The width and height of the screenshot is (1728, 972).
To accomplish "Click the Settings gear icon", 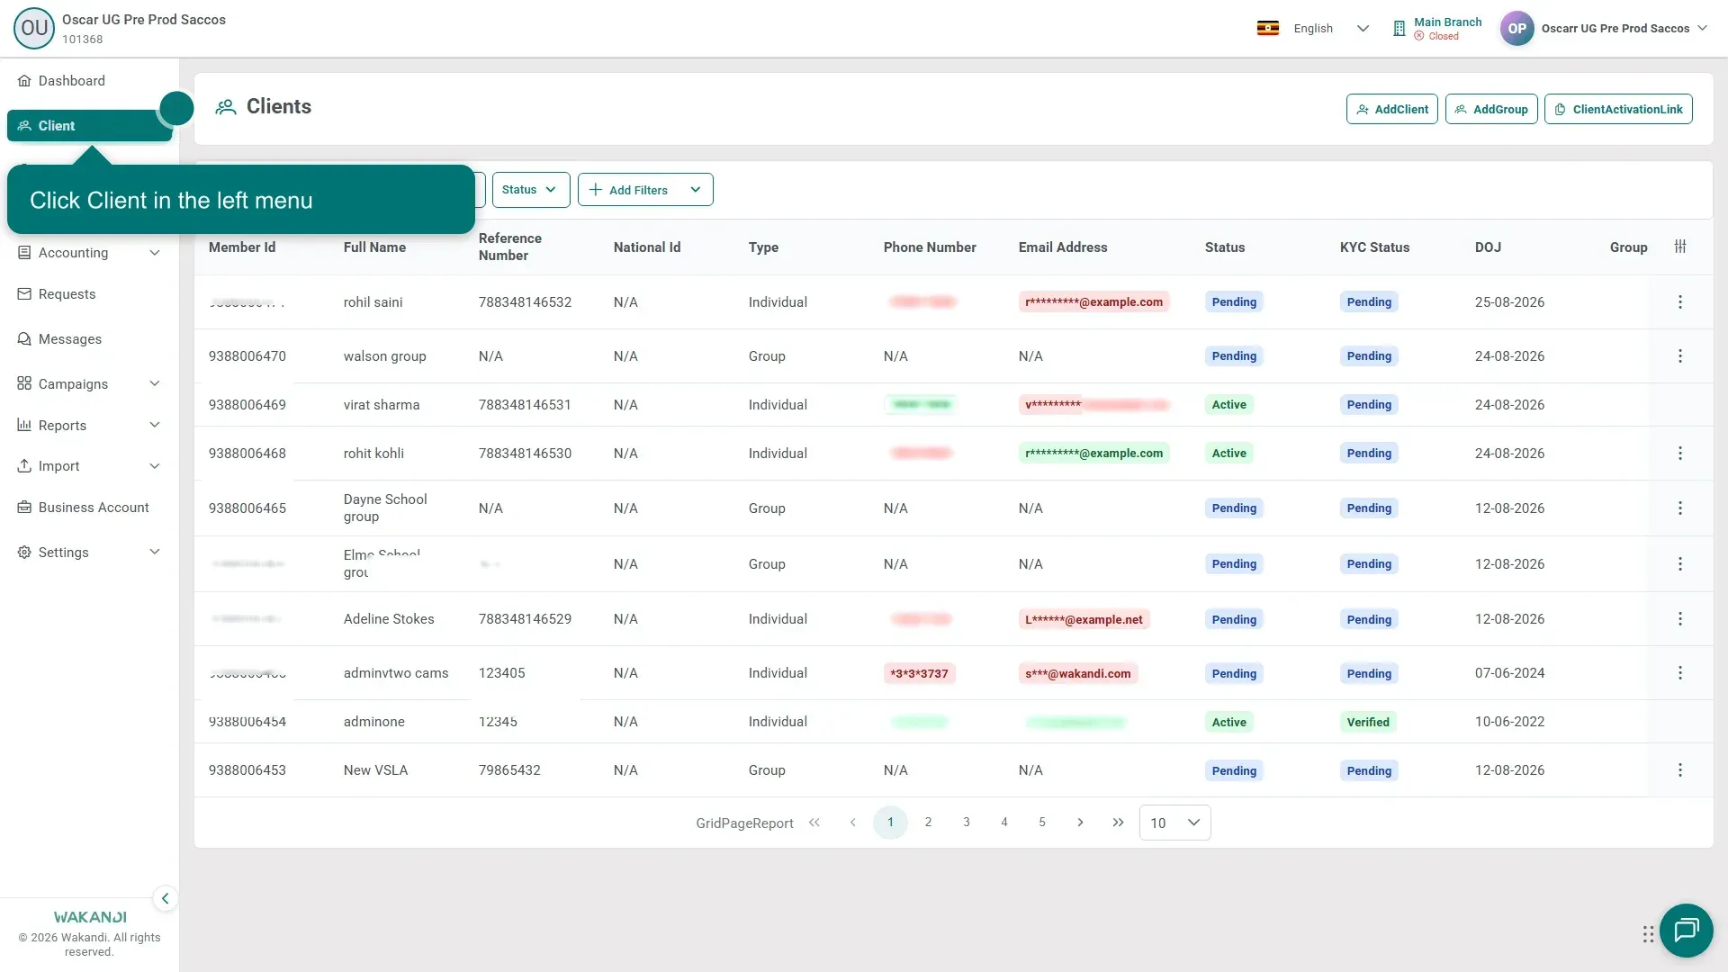I will pyautogui.click(x=24, y=553).
